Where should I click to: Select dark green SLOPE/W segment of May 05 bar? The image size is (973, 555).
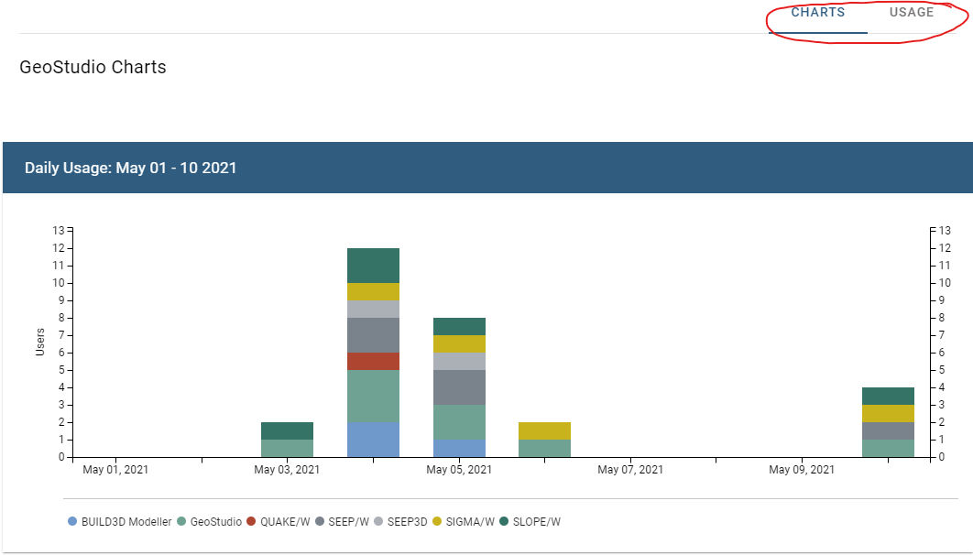pyautogui.click(x=459, y=327)
